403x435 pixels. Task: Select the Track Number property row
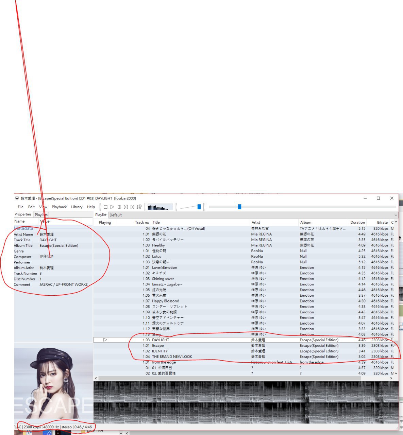click(x=53, y=274)
